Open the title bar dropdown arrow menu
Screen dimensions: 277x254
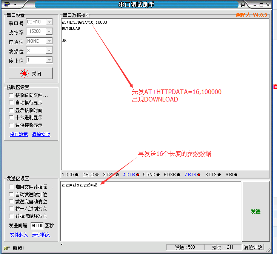[x=15, y=5]
